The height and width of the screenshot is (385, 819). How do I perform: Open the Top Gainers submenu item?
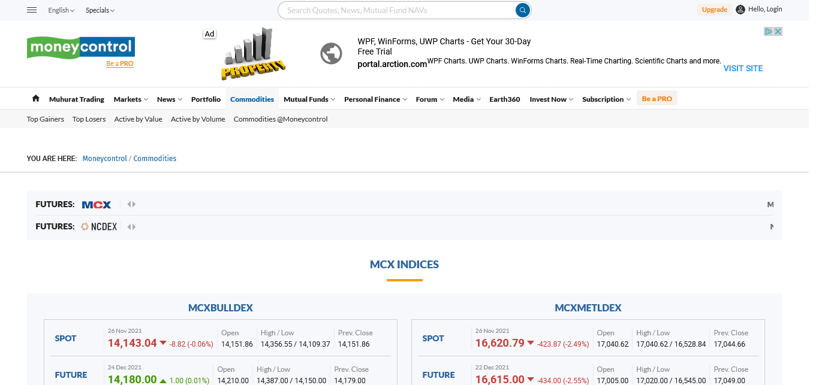pyautogui.click(x=46, y=119)
